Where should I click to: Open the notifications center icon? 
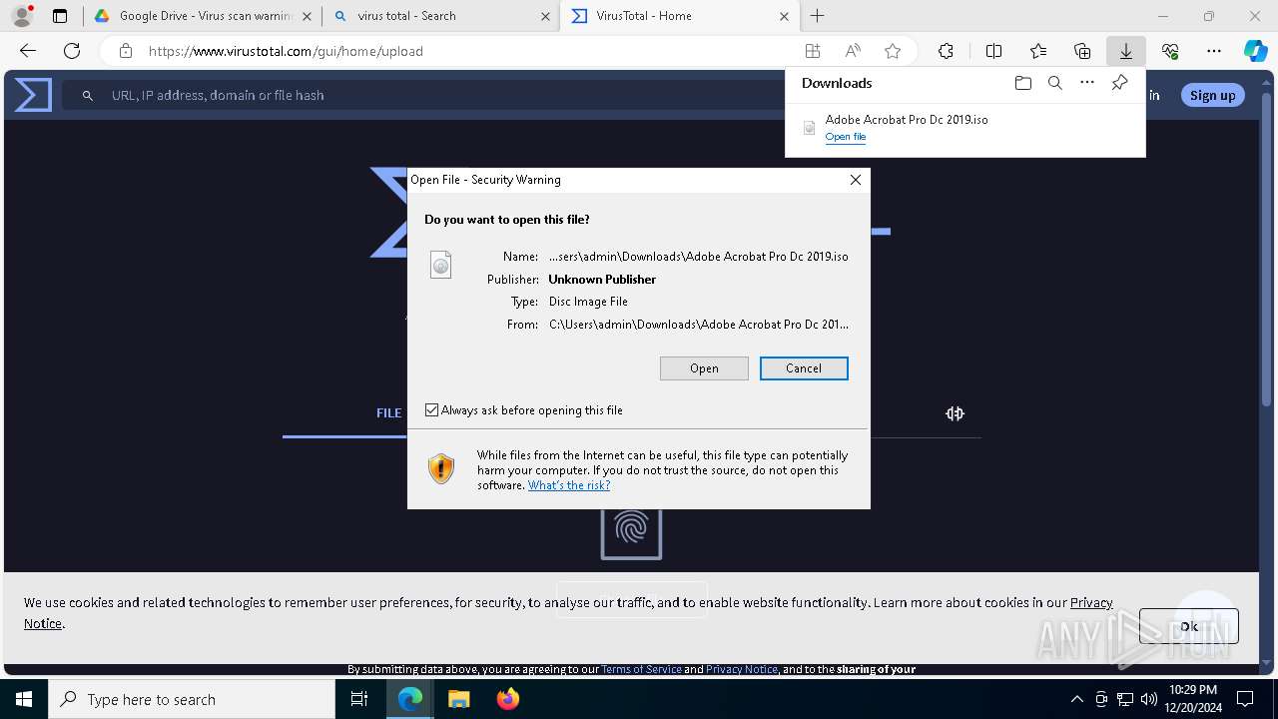click(1245, 699)
